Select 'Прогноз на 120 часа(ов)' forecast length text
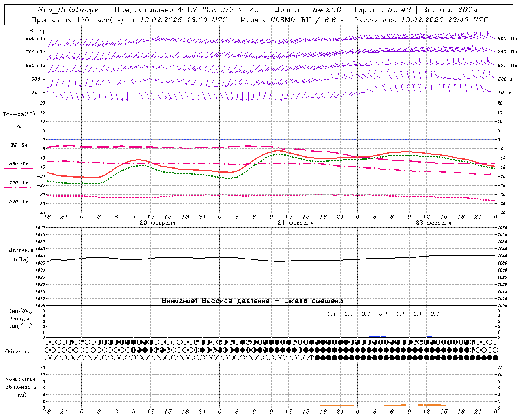 (78, 20)
